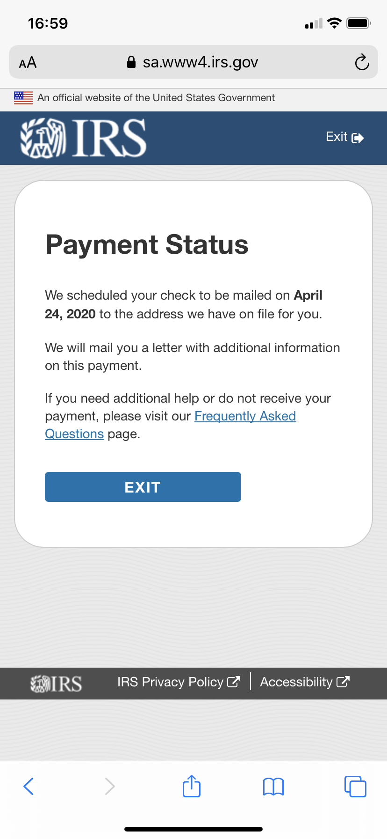Tap the lock icon in address bar

tap(131, 62)
